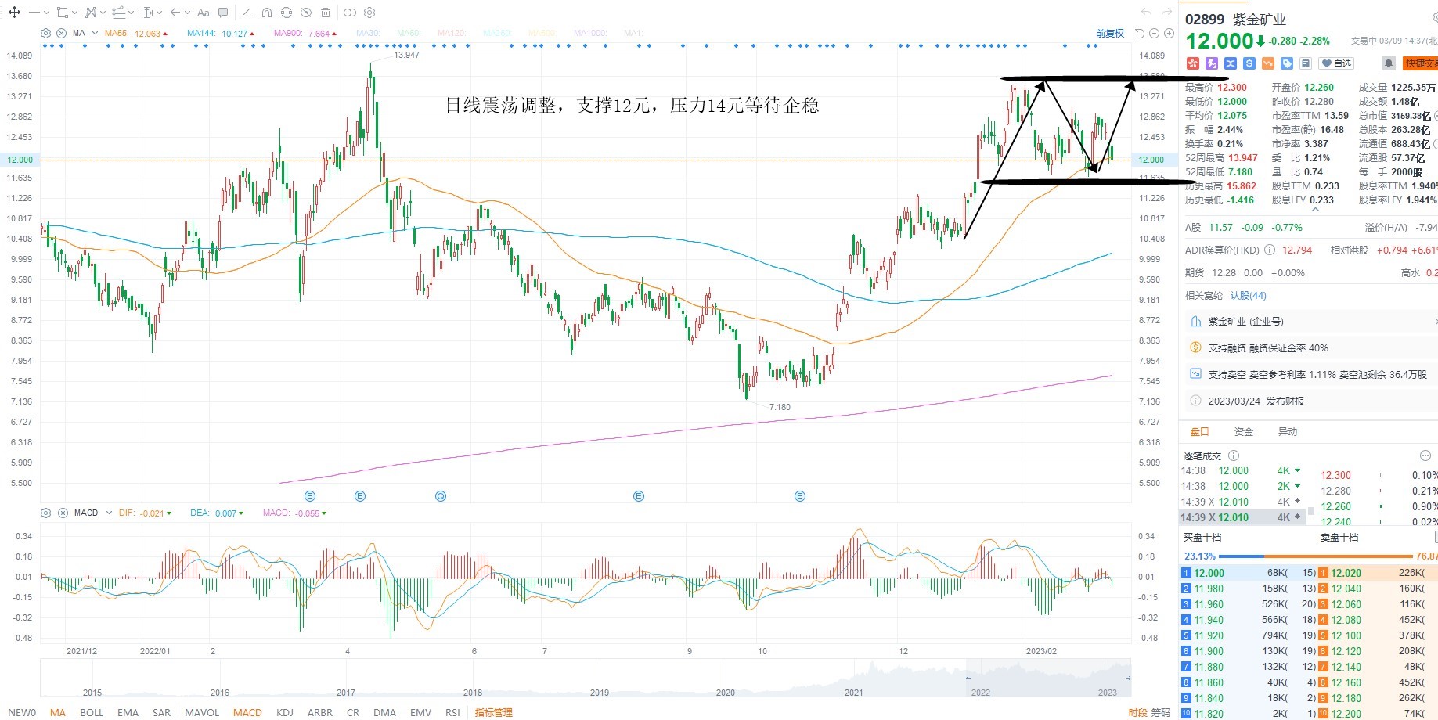This screenshot has height=720, width=1438.
Task: Zoom out chart with minus icon
Action: click(x=1154, y=33)
